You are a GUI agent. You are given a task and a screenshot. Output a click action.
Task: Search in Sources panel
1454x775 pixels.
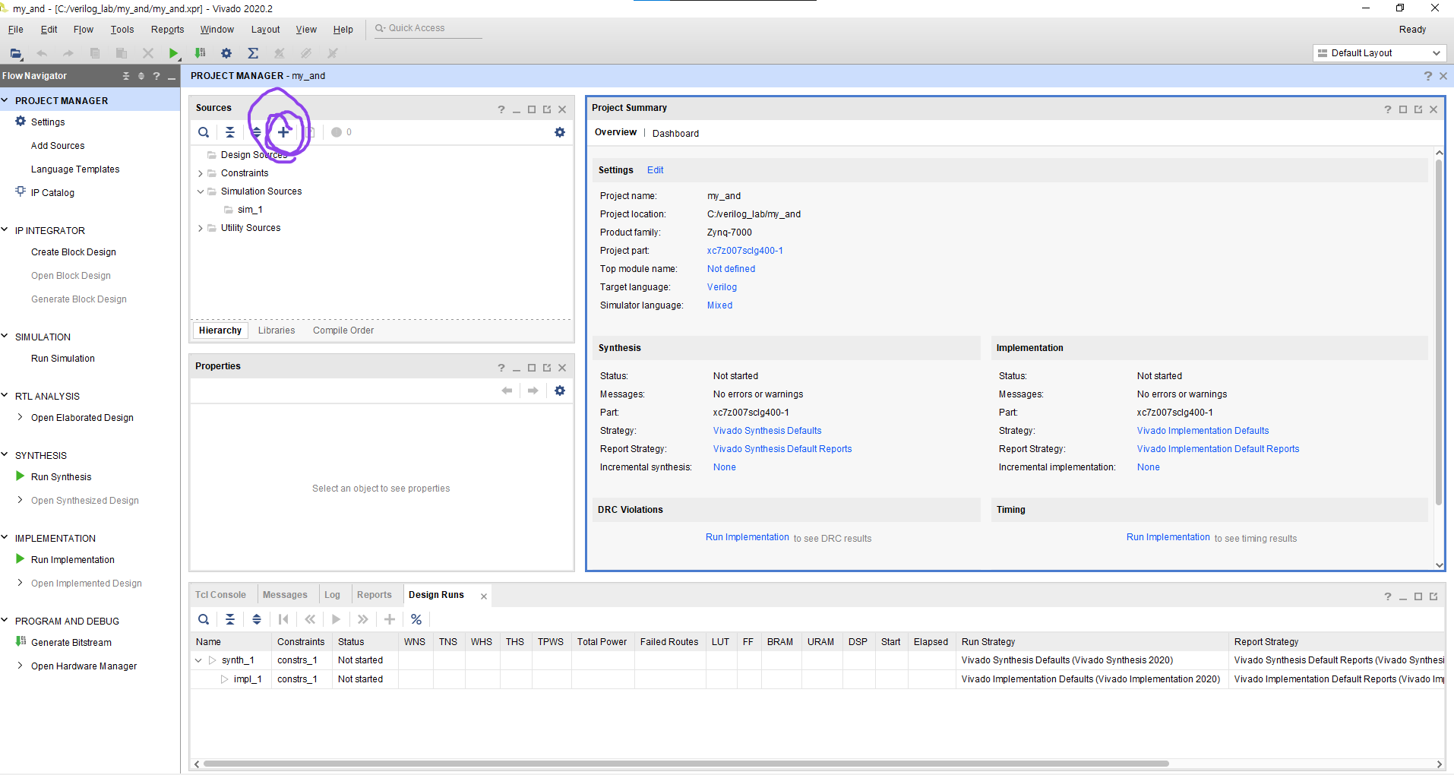pyautogui.click(x=204, y=132)
